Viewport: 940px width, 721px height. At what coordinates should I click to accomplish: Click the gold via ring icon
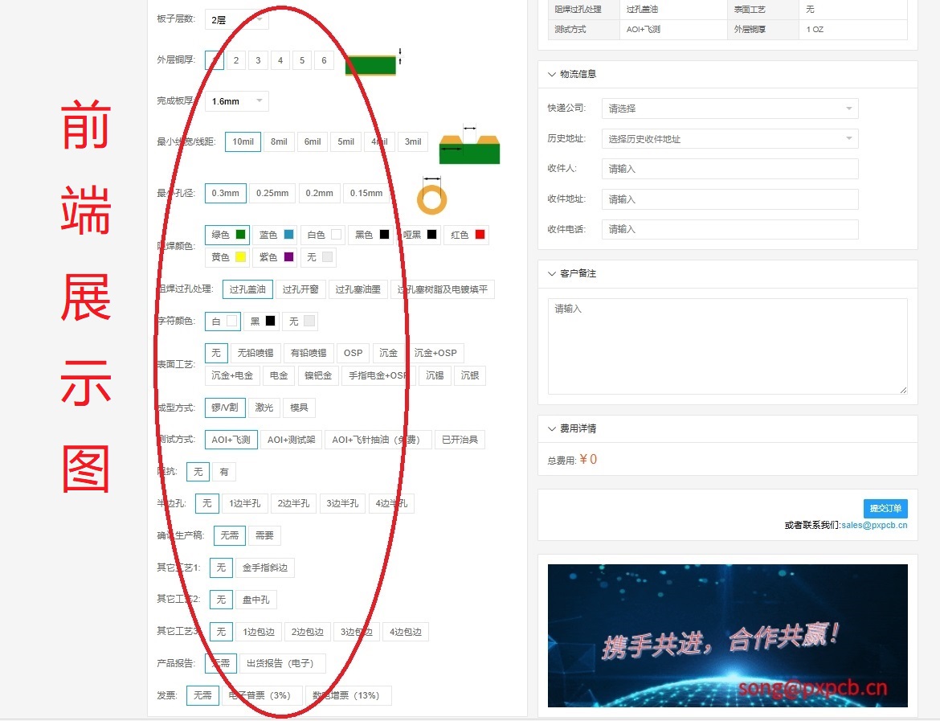pyautogui.click(x=432, y=197)
